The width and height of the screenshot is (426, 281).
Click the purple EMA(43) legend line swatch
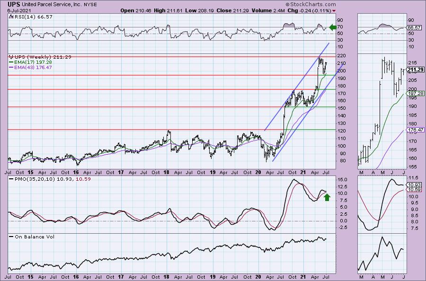pos(11,67)
